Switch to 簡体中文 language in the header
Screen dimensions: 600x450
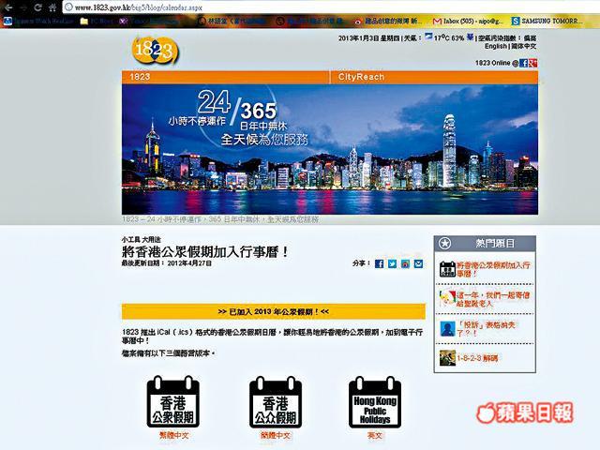pyautogui.click(x=523, y=46)
